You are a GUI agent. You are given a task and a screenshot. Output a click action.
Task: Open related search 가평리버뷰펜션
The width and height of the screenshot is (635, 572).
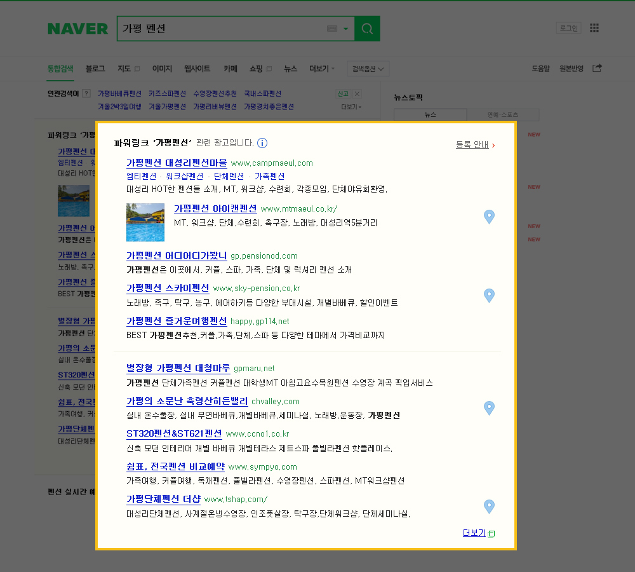(215, 107)
